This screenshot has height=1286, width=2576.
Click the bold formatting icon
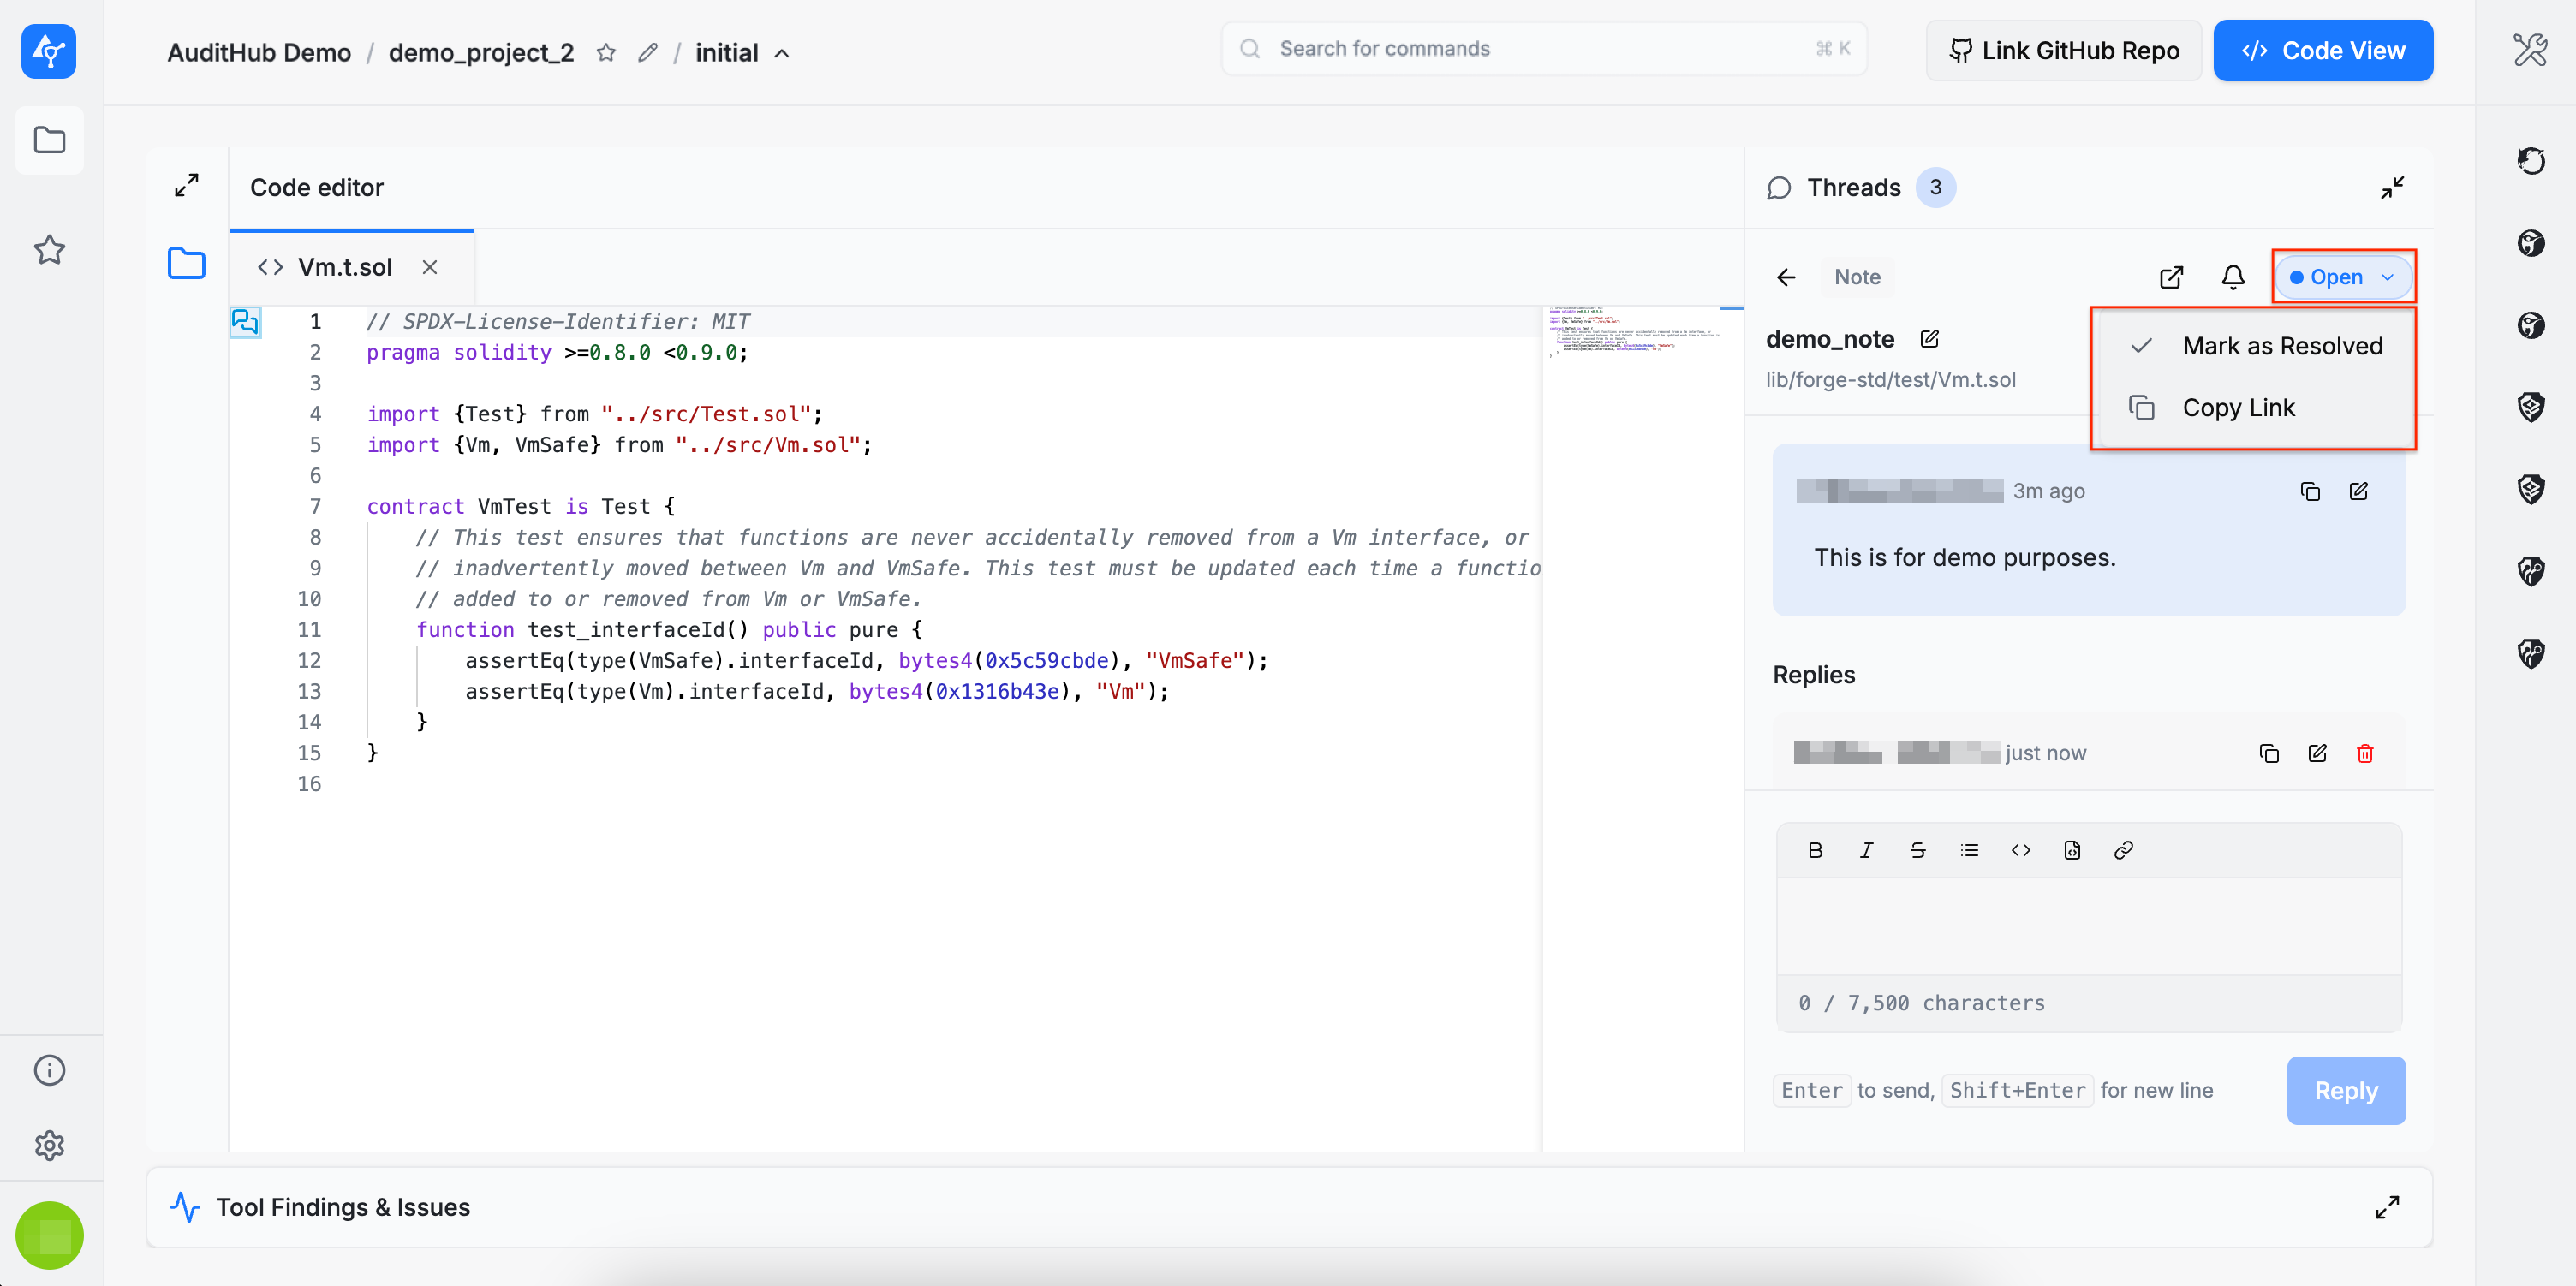click(x=1815, y=850)
